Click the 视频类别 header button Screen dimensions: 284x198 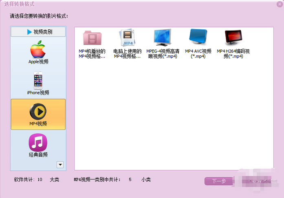click(x=38, y=32)
